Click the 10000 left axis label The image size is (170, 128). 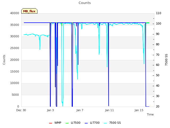click(15, 83)
